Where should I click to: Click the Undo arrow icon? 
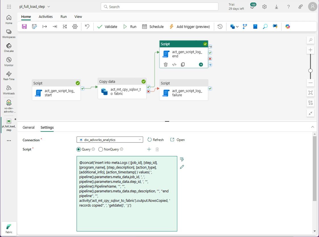pos(87,27)
